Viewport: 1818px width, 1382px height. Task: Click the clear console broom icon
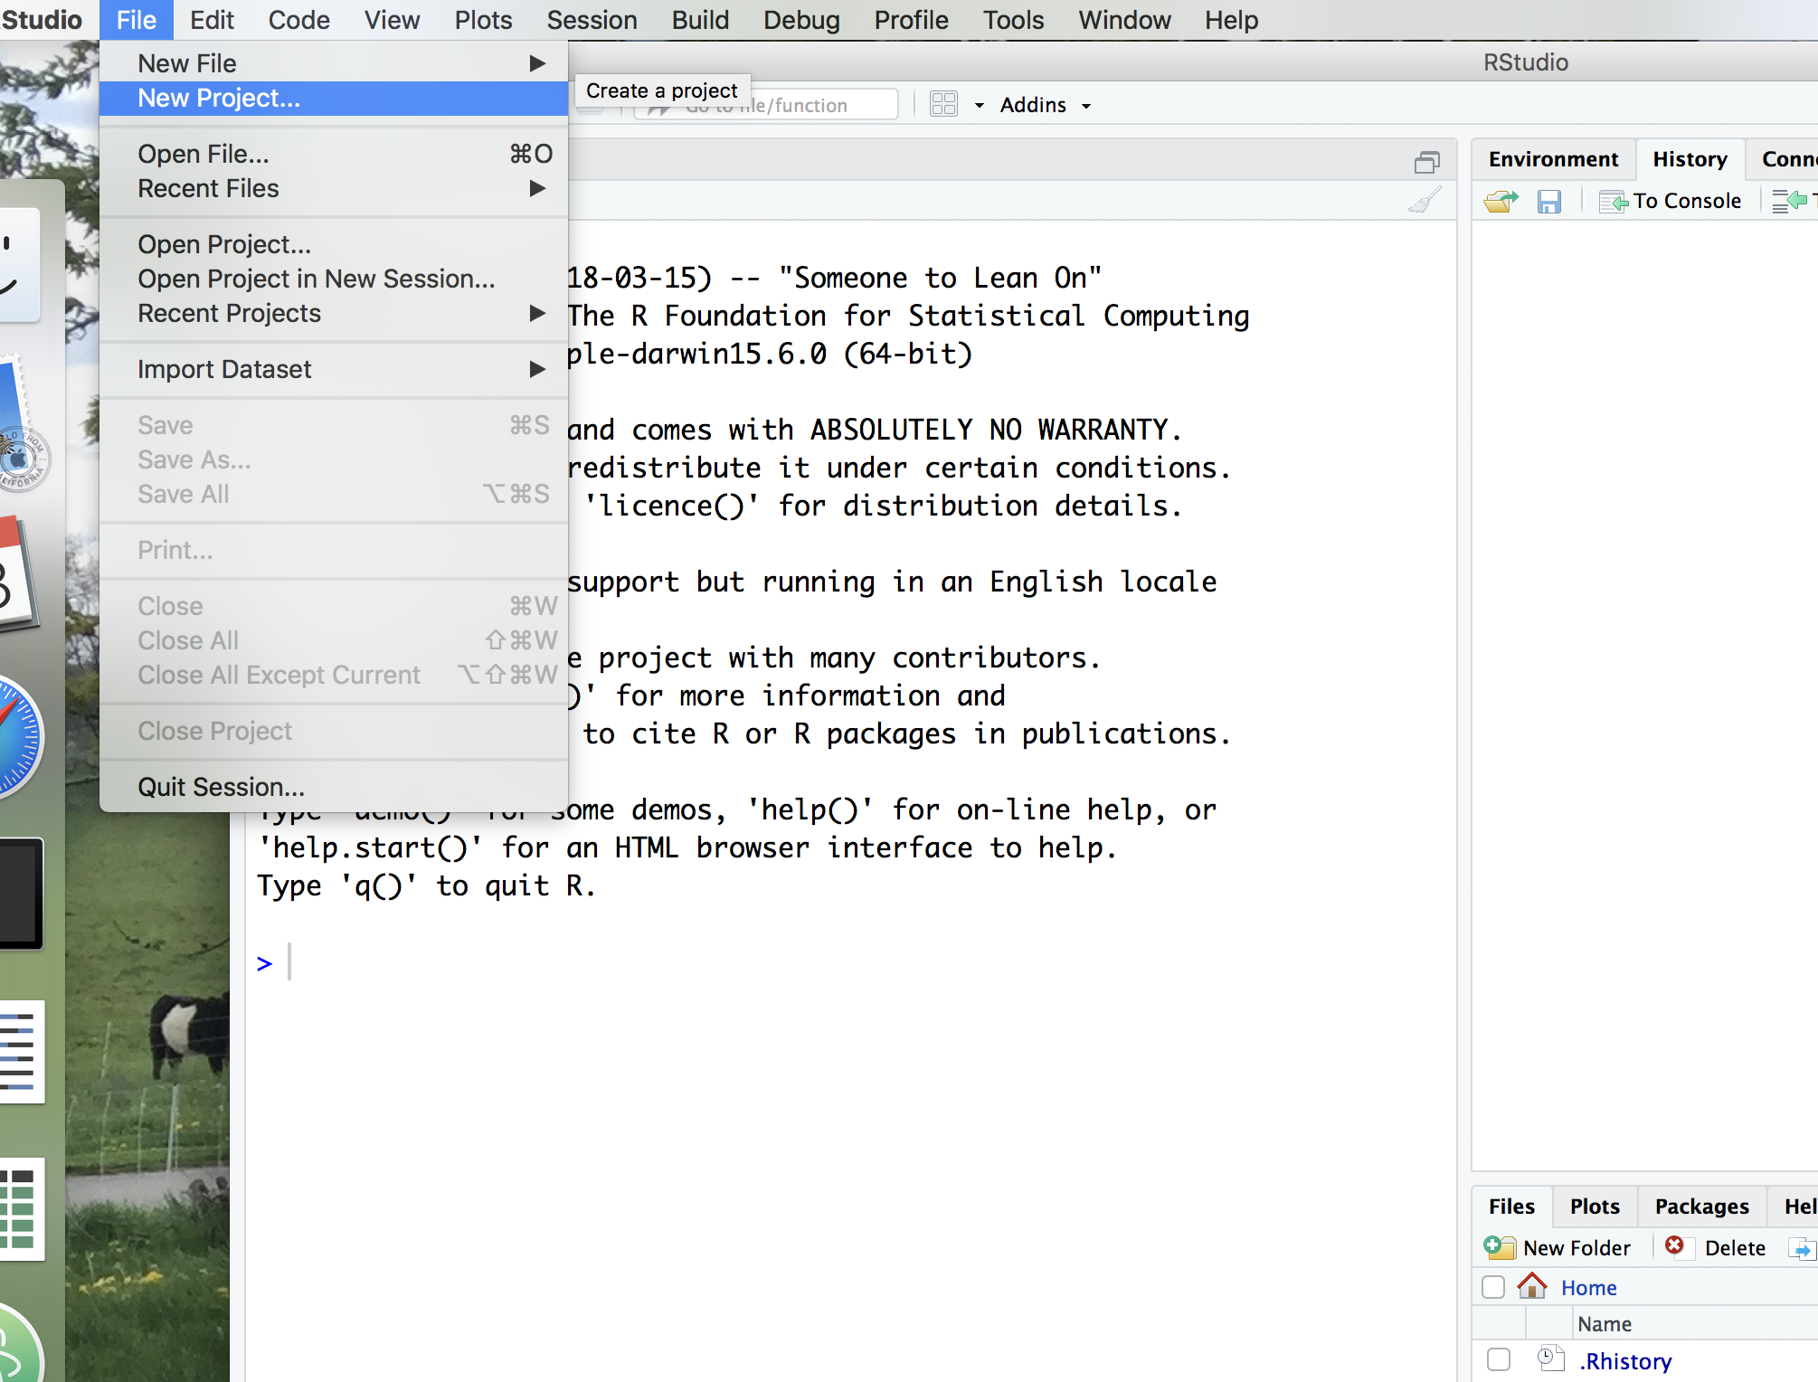tap(1425, 200)
